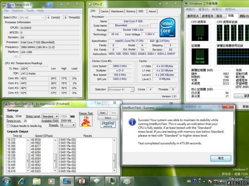Click the Times to run input field
The image size is (249, 186).
pyautogui.click(x=28, y=121)
